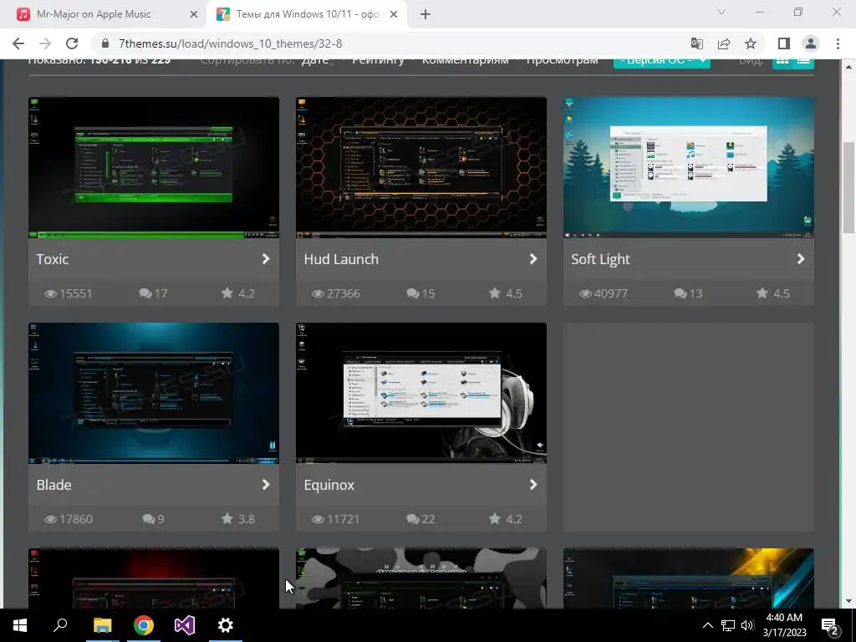Open a new browser tab

coord(425,15)
